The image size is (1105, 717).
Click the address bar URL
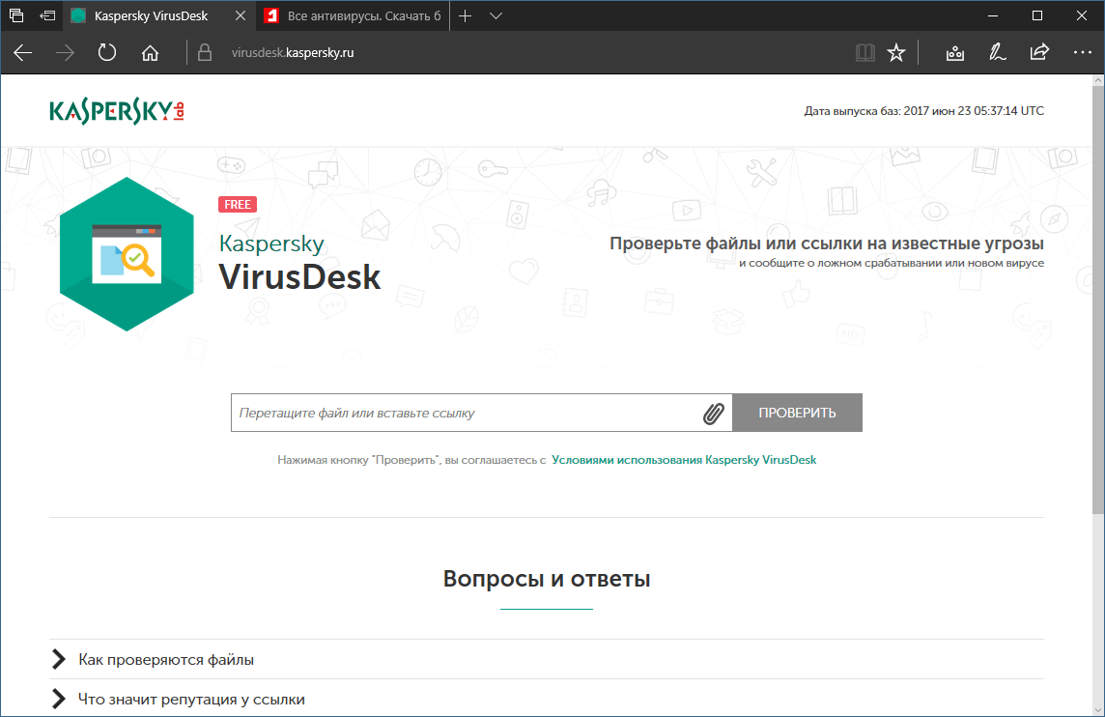pyautogui.click(x=293, y=53)
